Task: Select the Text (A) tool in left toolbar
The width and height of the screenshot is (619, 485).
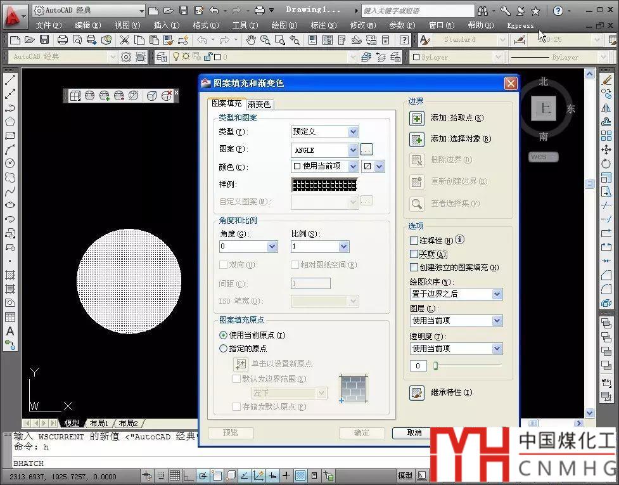Action: click(10, 332)
